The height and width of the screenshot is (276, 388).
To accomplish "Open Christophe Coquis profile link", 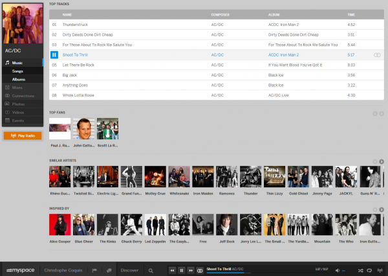I will point(63,270).
